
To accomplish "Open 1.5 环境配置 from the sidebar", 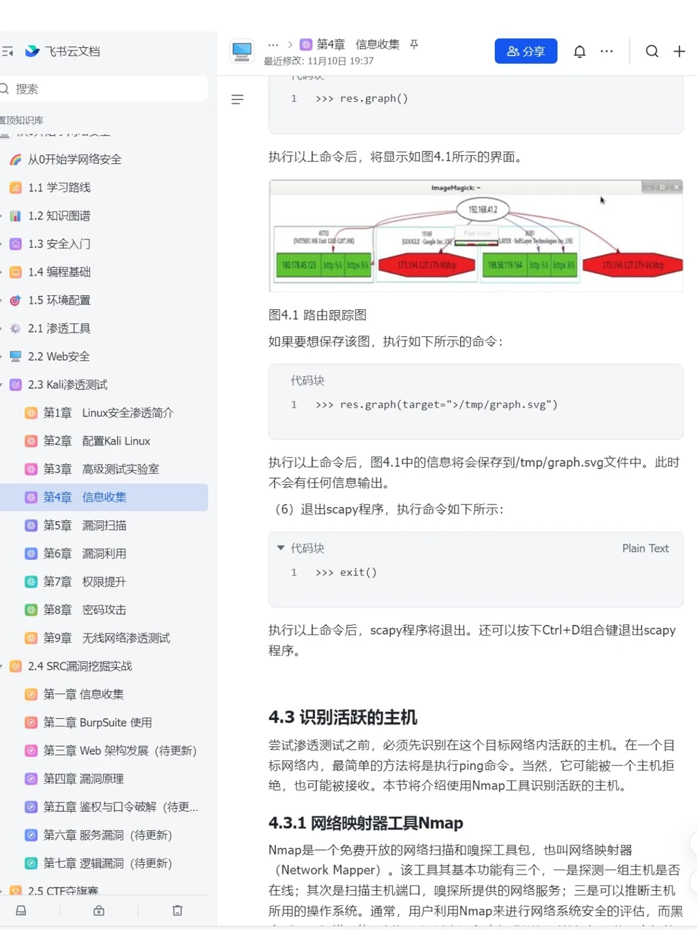I will pos(59,300).
